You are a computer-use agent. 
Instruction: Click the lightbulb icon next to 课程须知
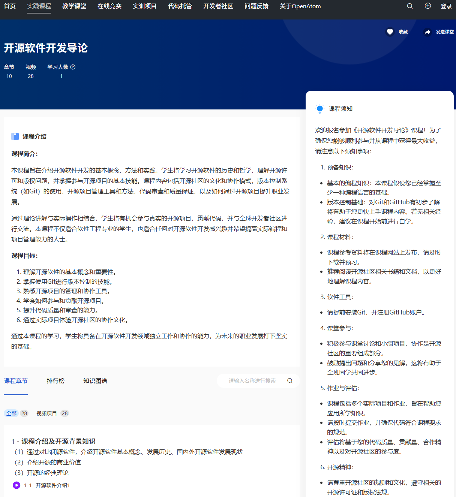pos(319,109)
